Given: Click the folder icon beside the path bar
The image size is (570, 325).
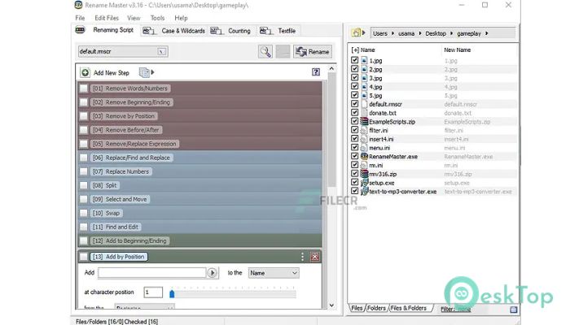Looking at the screenshot, I should 356,33.
